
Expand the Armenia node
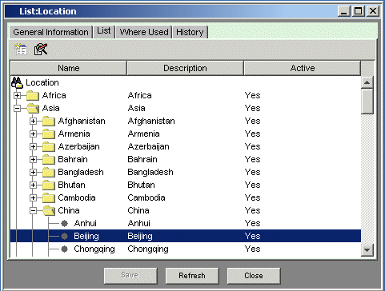pyautogui.click(x=33, y=134)
